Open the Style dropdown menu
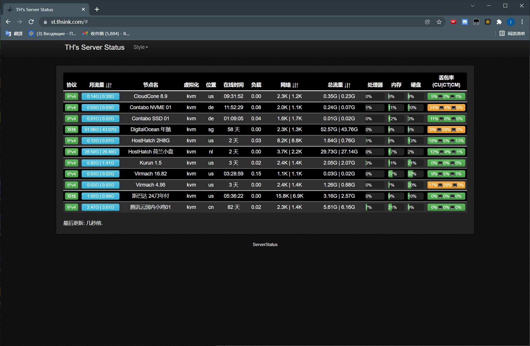530x346 pixels. point(141,47)
